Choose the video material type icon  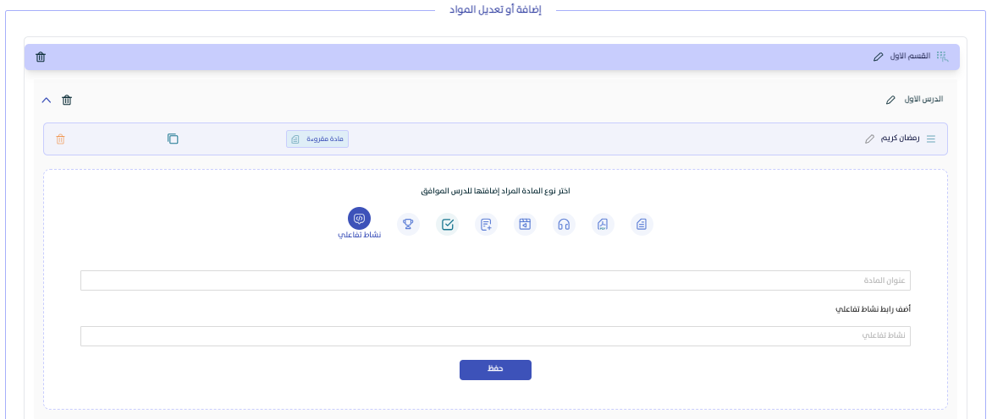[525, 224]
